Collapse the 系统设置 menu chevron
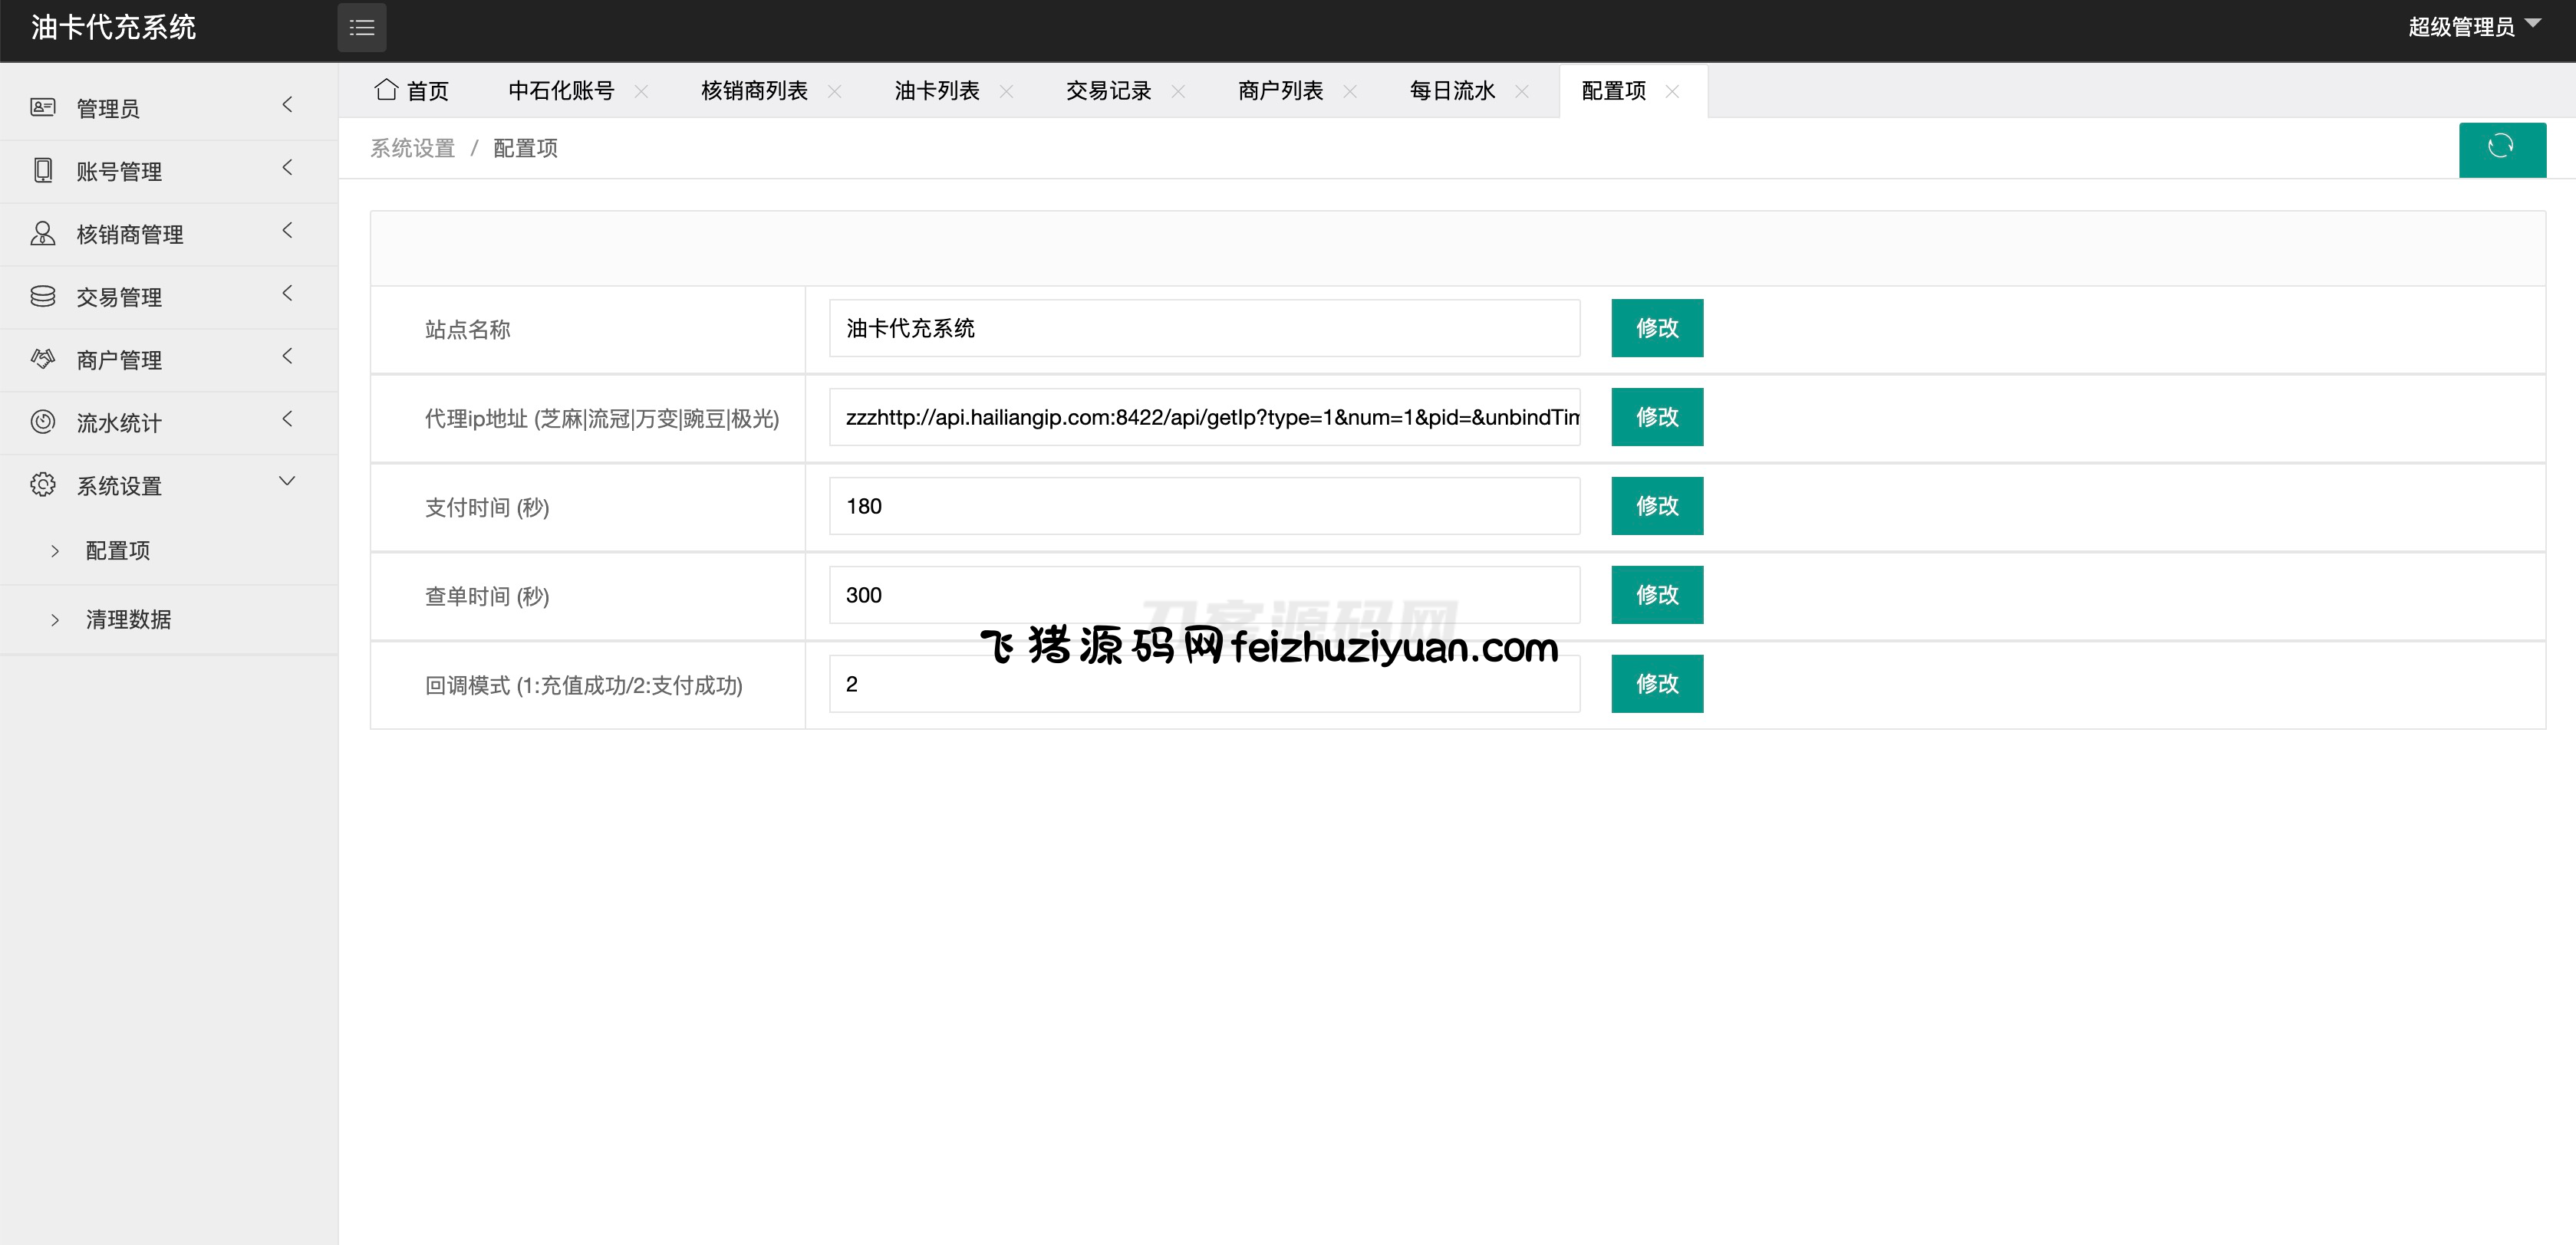The image size is (2576, 1245). [287, 481]
